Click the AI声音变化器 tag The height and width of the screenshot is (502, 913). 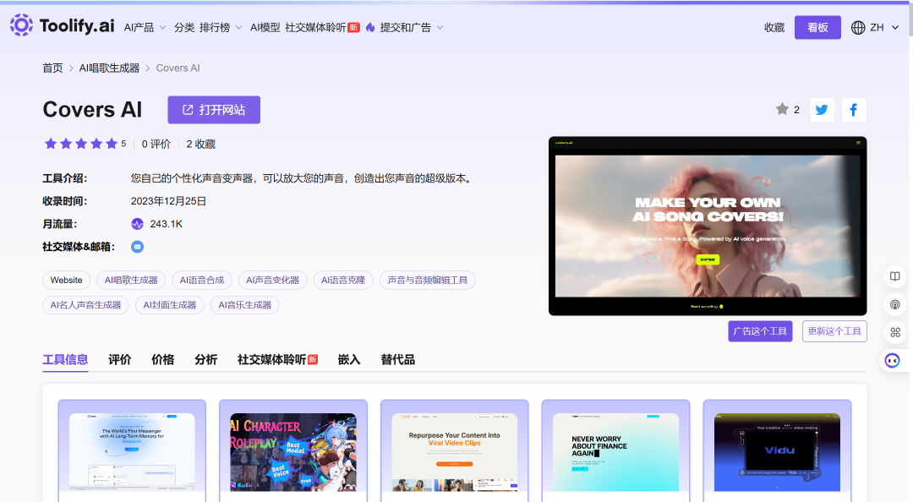[x=272, y=280]
